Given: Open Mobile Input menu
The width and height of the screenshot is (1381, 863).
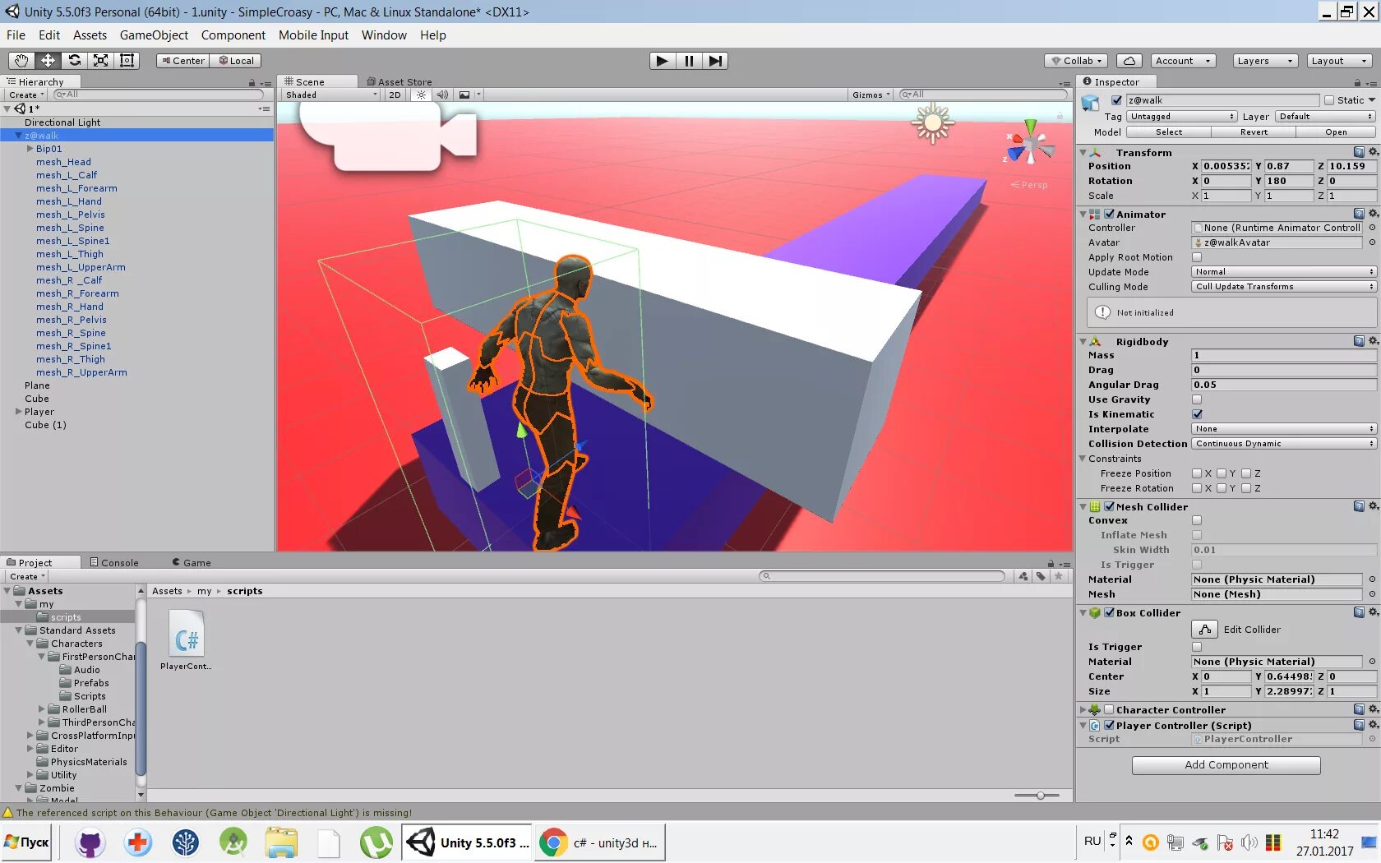Looking at the screenshot, I should [x=313, y=35].
